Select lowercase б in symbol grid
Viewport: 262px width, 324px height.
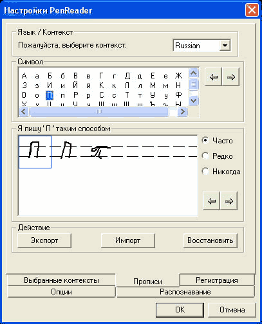(x=62, y=76)
